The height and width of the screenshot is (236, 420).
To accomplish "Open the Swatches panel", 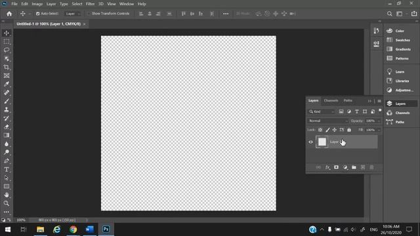I will click(x=399, y=40).
